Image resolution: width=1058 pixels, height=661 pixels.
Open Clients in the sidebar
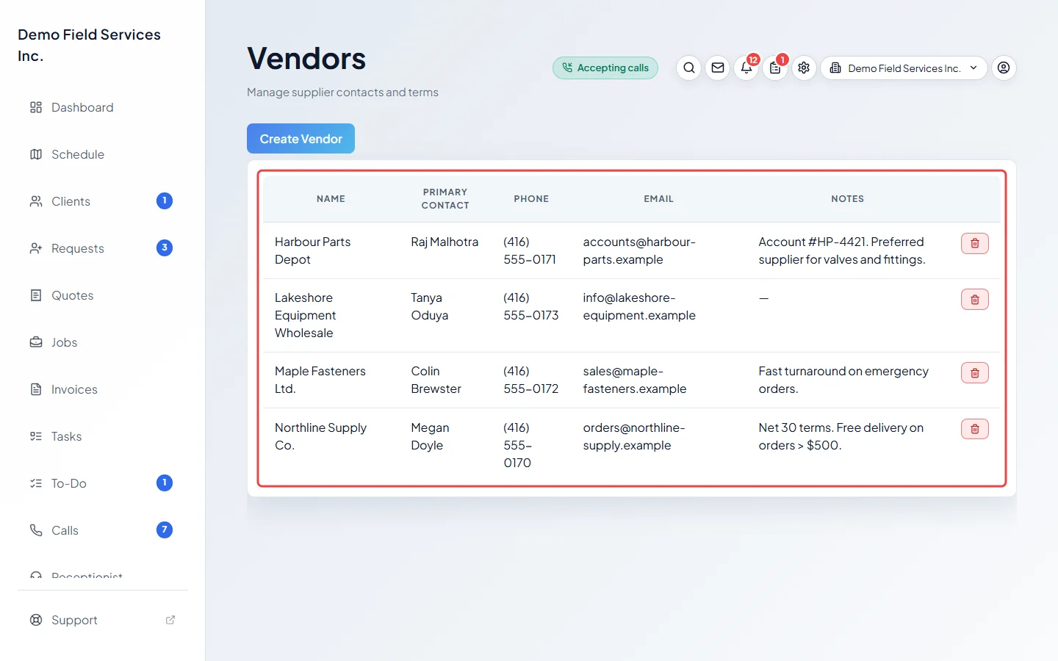pos(103,201)
